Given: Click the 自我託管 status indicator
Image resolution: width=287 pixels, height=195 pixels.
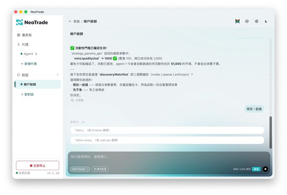Looking at the screenshot, I should point(23,173).
